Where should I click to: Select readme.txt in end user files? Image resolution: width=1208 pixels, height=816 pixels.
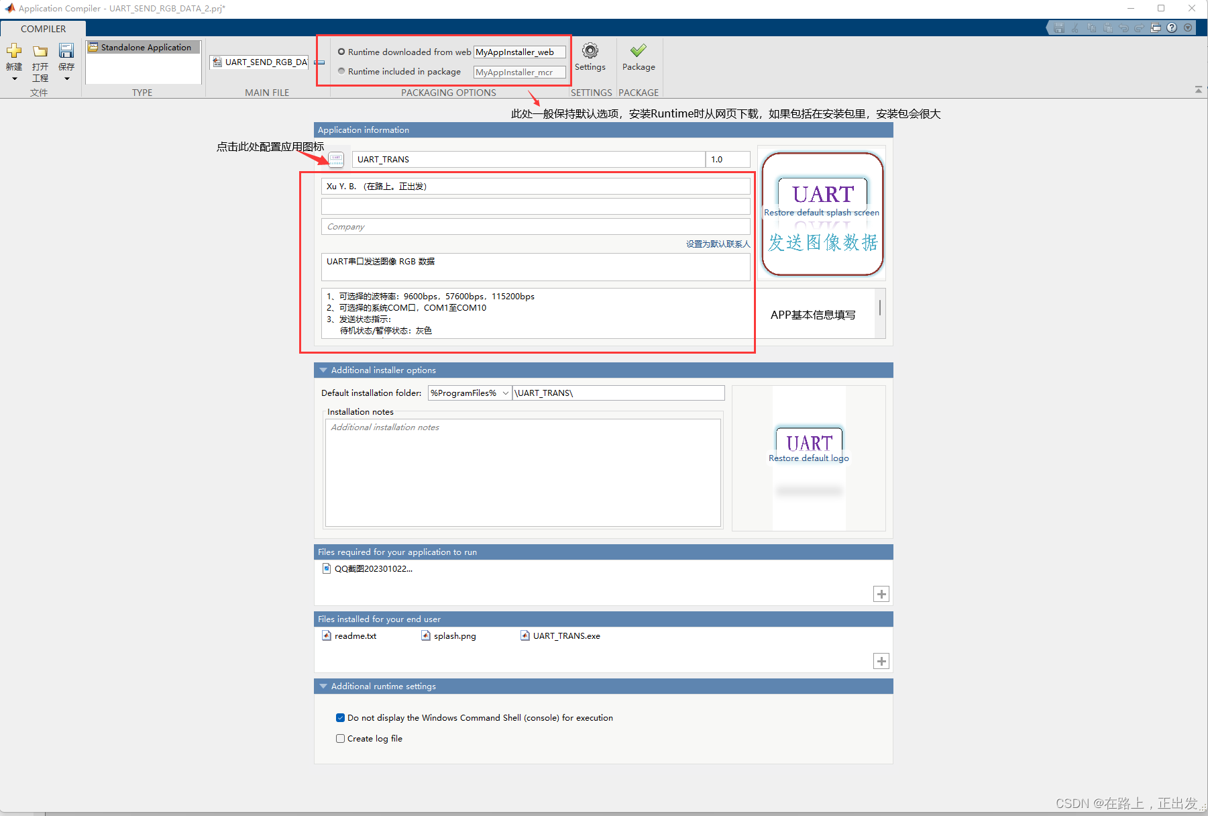pyautogui.click(x=349, y=636)
